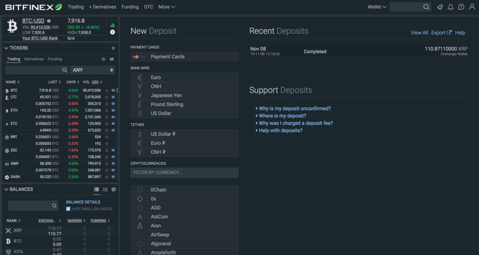Click the Help link by Recent Deposits
Image resolution: width=479 pixels, height=255 pixels.
click(x=460, y=33)
